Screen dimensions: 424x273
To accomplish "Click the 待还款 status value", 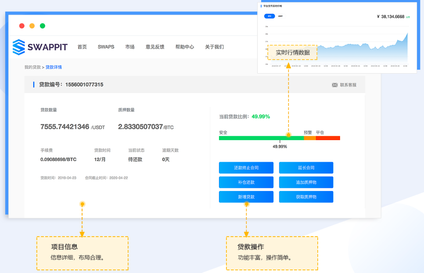I will click(135, 160).
